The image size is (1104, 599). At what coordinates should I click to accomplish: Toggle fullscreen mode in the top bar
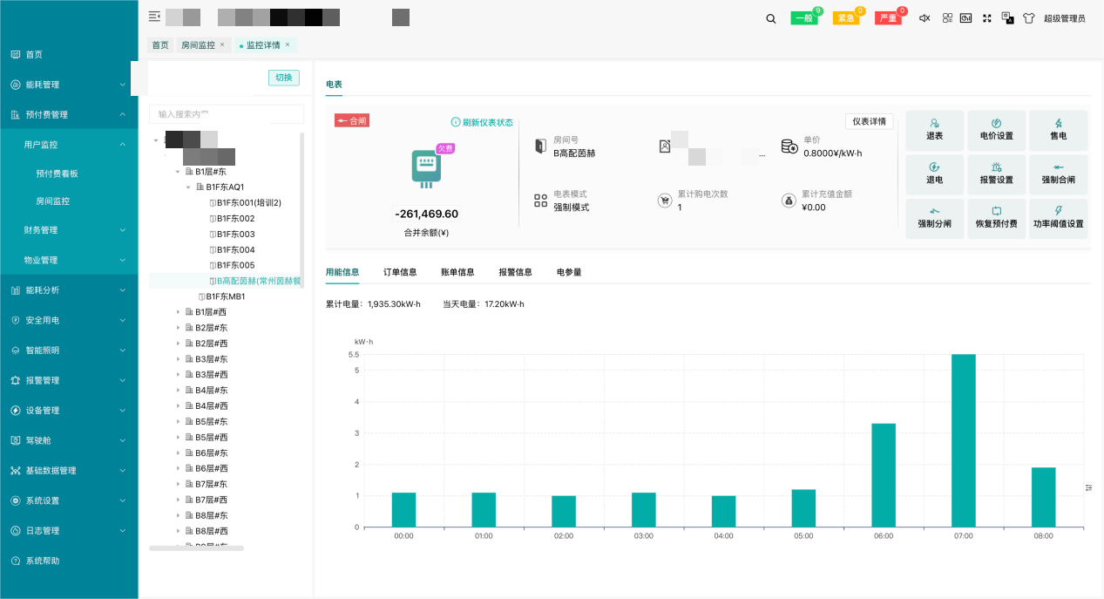pyautogui.click(x=986, y=17)
